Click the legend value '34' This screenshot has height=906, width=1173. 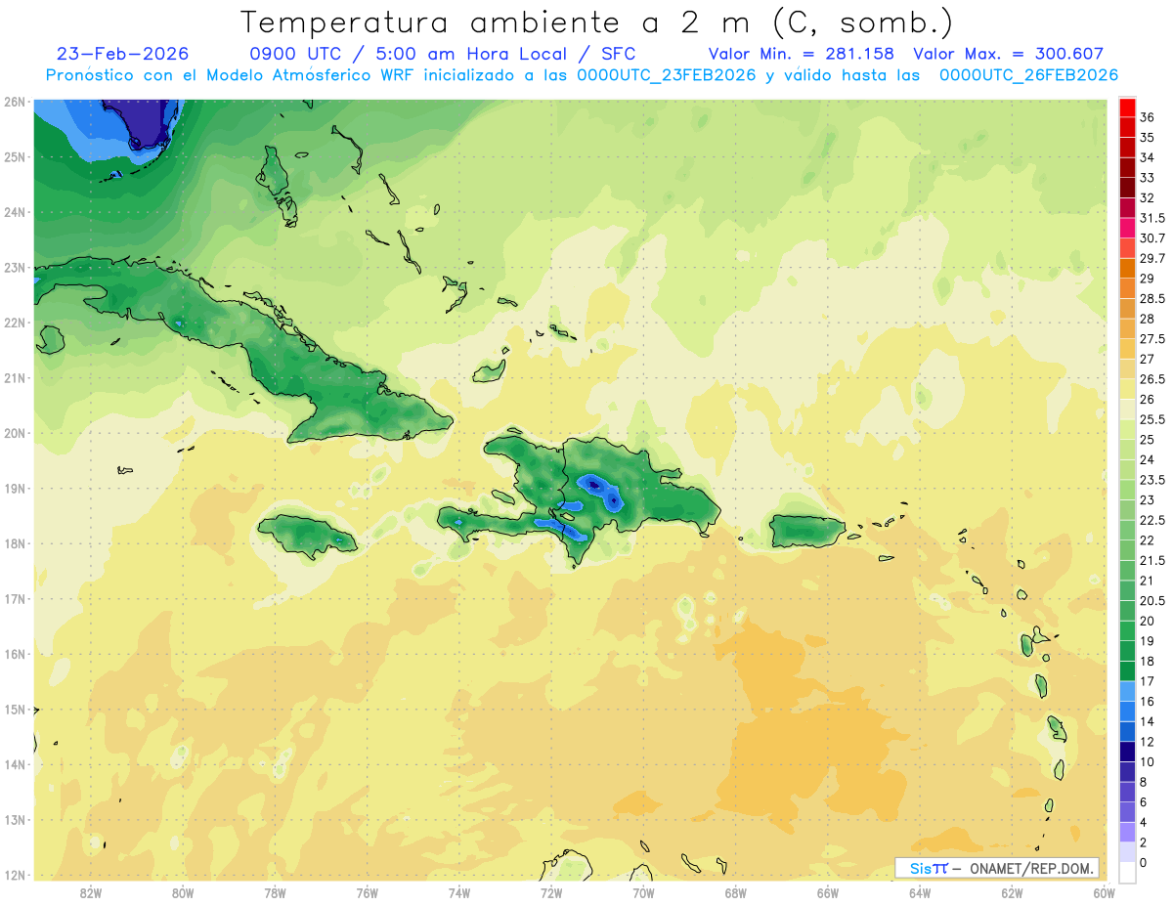[1148, 157]
